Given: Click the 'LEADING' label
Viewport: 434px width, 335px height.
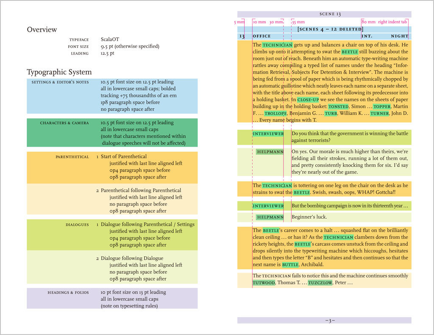Looking at the screenshot, I should [80, 53].
